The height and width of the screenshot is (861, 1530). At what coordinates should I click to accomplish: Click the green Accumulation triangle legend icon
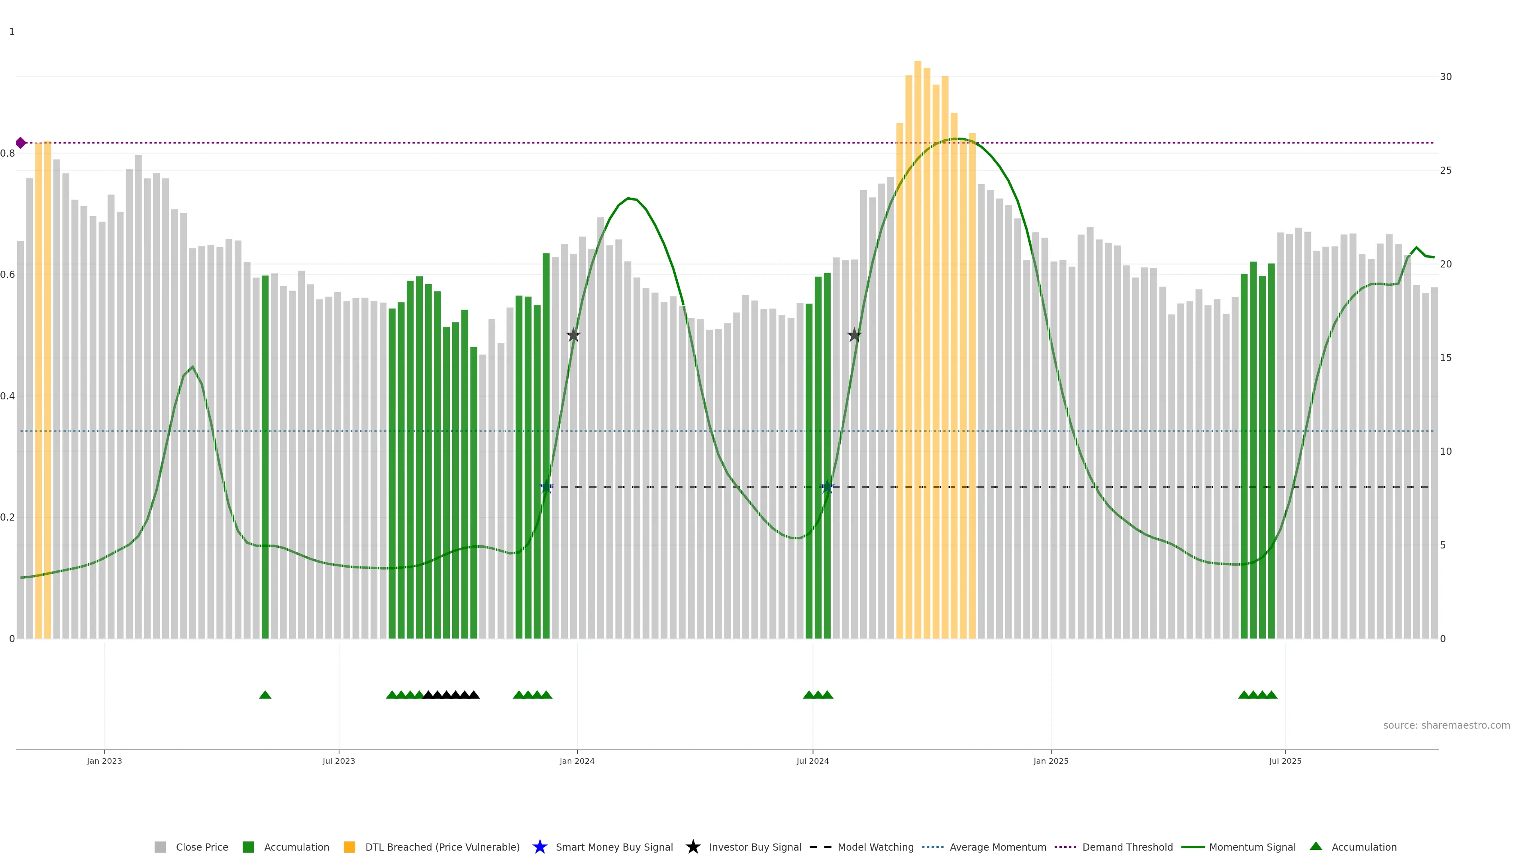click(1316, 846)
